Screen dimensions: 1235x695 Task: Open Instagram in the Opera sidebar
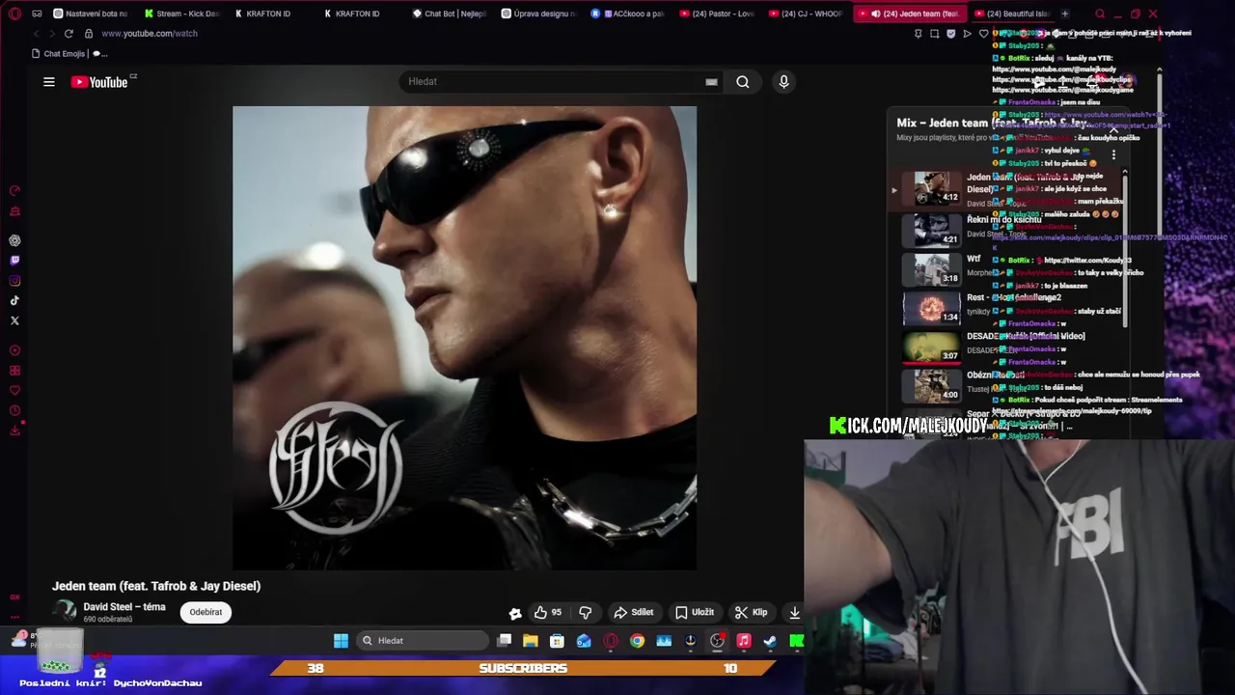[14, 281]
